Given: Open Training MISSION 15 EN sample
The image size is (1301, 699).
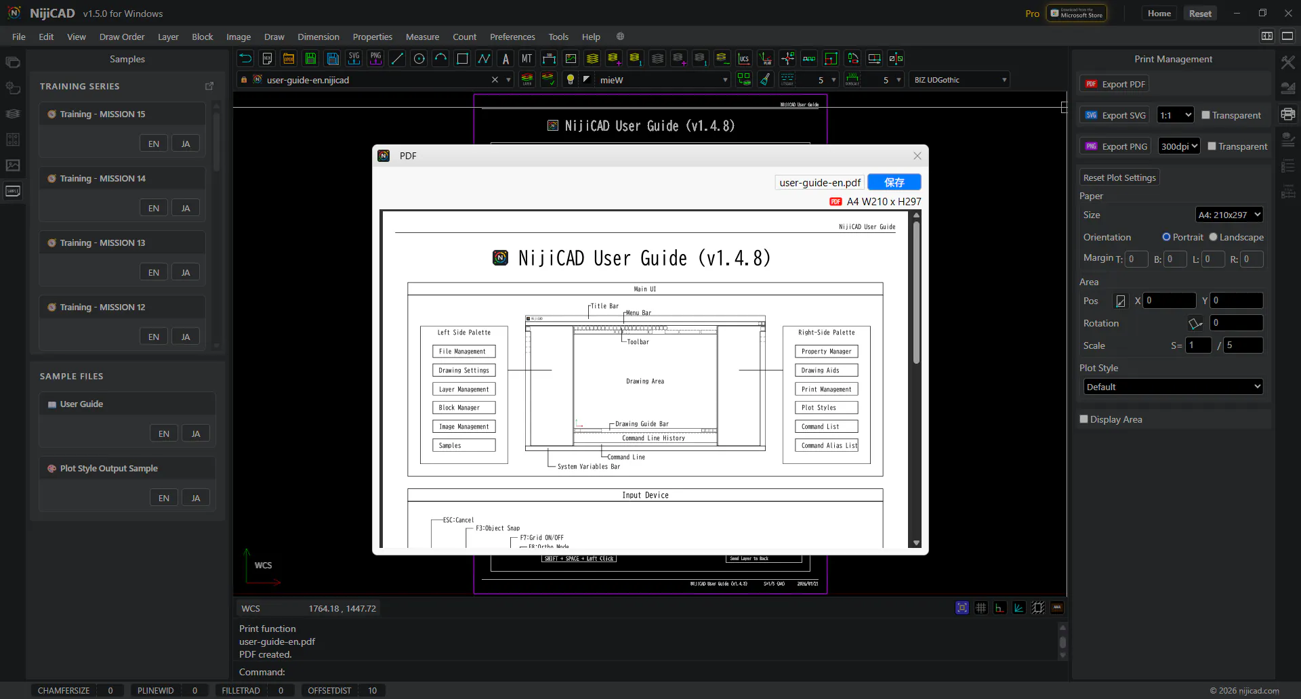Looking at the screenshot, I should tap(154, 144).
